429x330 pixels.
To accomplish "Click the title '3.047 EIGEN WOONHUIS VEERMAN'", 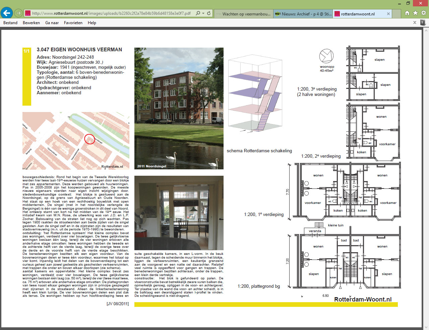I will tap(79, 50).
